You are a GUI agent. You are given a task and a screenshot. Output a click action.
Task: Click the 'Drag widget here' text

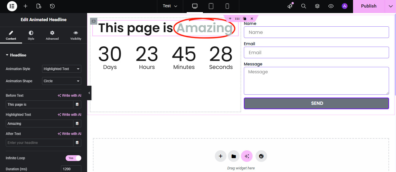(x=241, y=168)
